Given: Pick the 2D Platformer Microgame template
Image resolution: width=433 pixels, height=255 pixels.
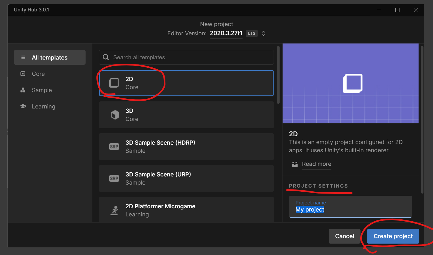Looking at the screenshot, I should pyautogui.click(x=186, y=210).
